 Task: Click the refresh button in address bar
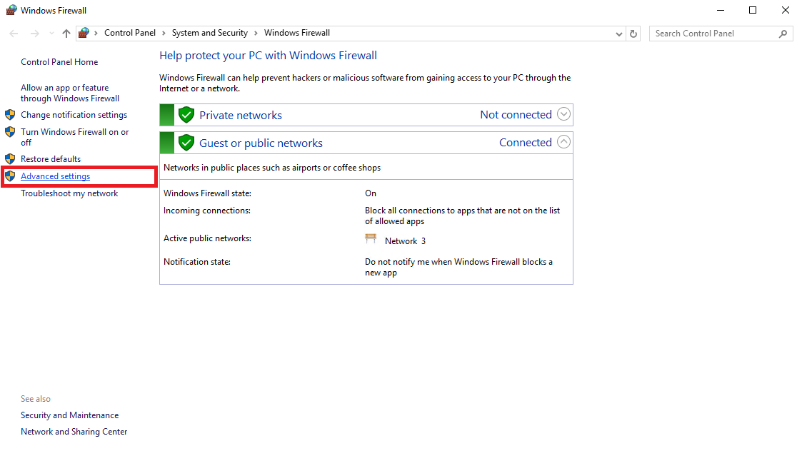[x=633, y=34]
